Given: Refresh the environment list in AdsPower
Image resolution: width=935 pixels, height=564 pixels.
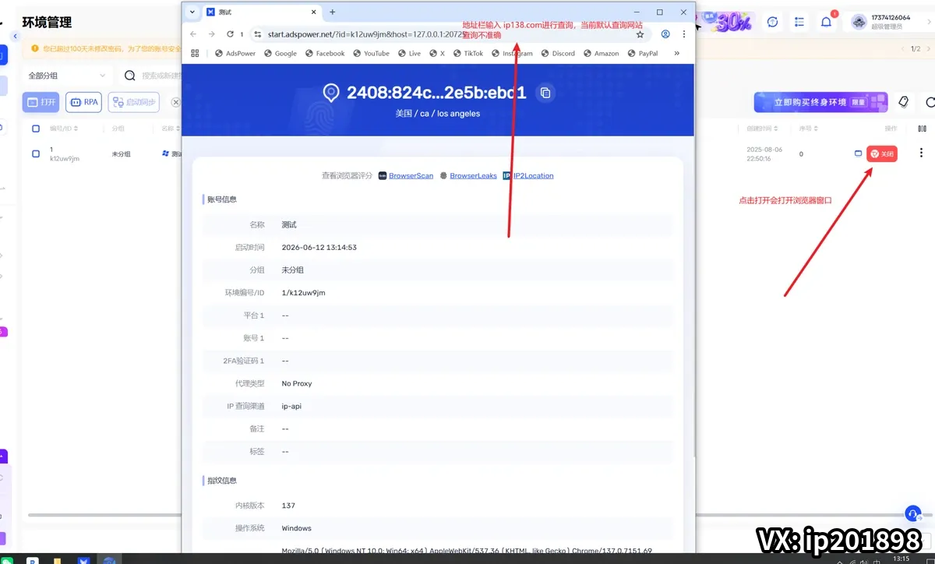Looking at the screenshot, I should click(x=930, y=102).
